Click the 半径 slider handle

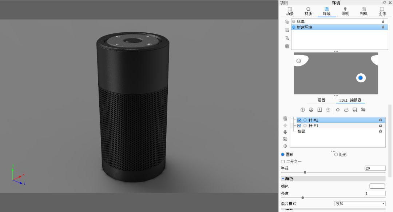[305, 172]
